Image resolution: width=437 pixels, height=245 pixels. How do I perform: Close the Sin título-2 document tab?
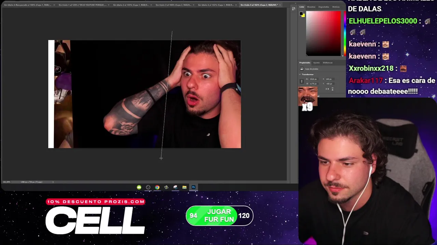(151, 5)
